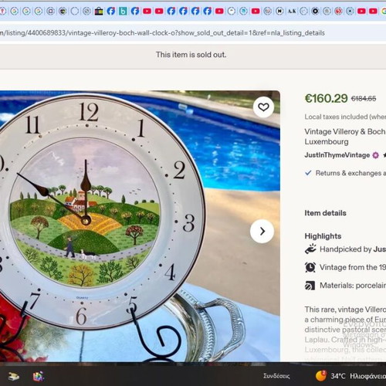Add the clock listing to favorites with the heart

point(263,107)
